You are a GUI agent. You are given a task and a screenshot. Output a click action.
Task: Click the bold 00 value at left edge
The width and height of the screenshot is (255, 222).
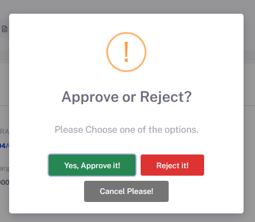(x=5, y=183)
